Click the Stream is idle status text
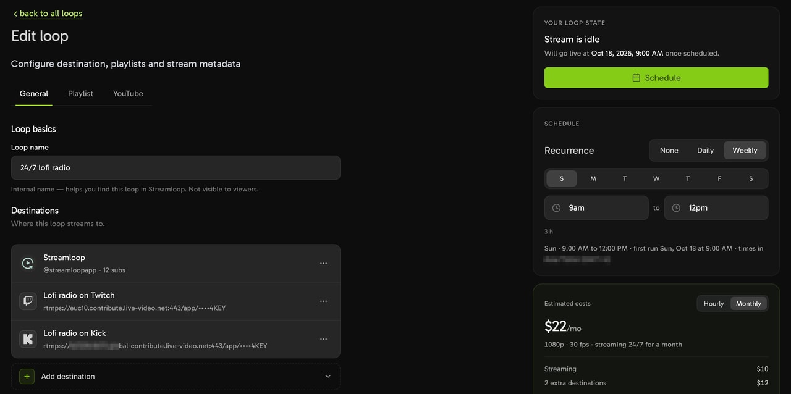This screenshot has width=791, height=394. tap(572, 39)
